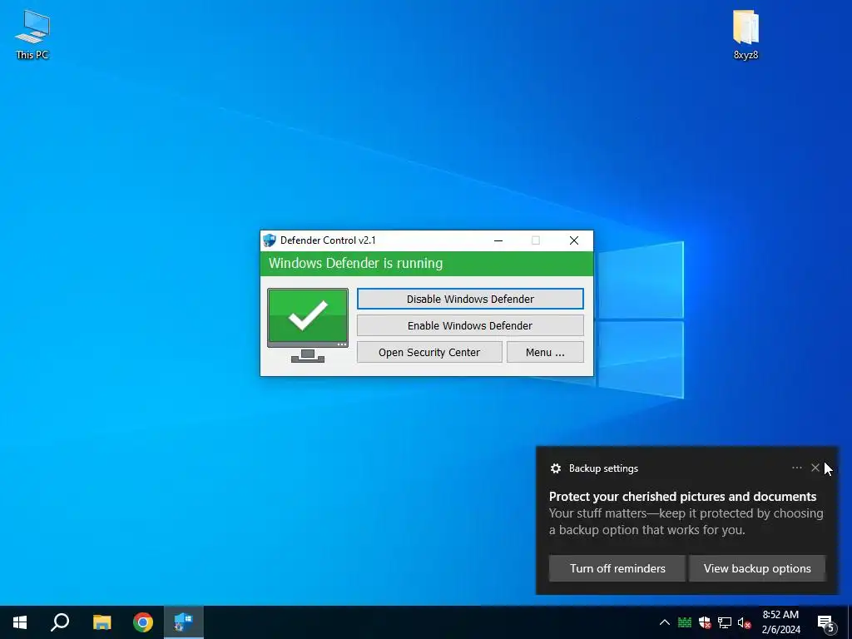Click the green checkmark monitor status icon
The width and height of the screenshot is (852, 639).
point(308,325)
